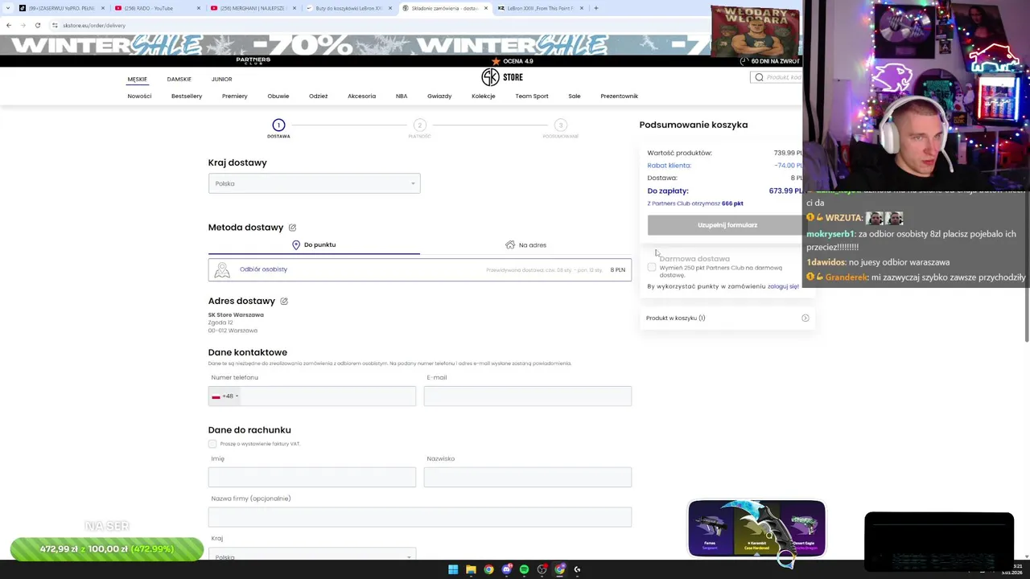Open Spotify from the taskbar

click(x=524, y=569)
